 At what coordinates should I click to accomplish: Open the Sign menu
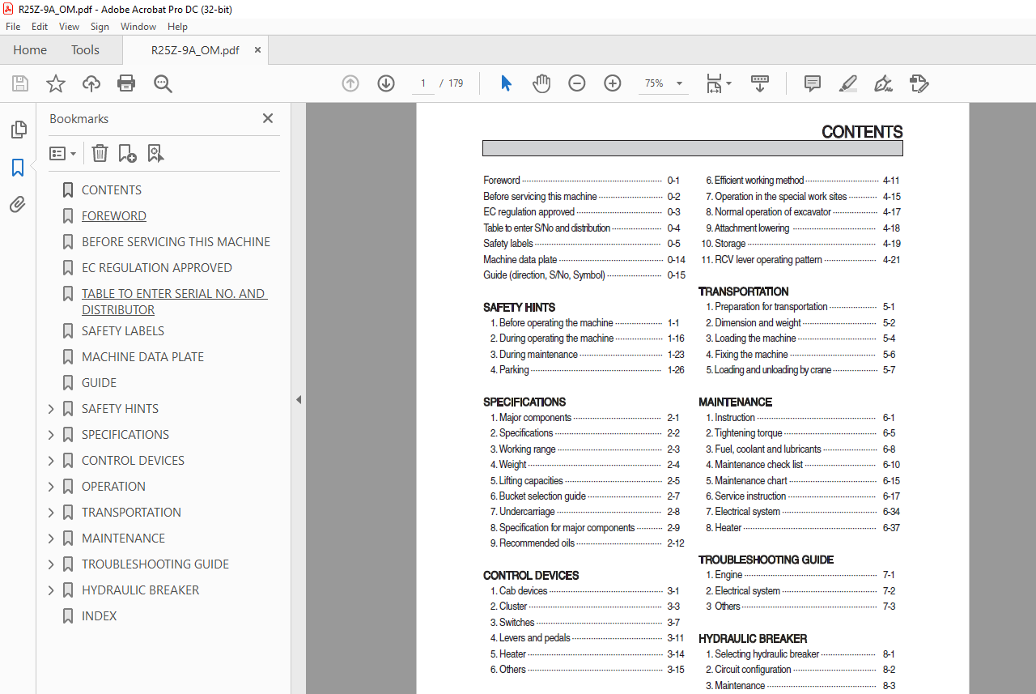click(x=100, y=27)
